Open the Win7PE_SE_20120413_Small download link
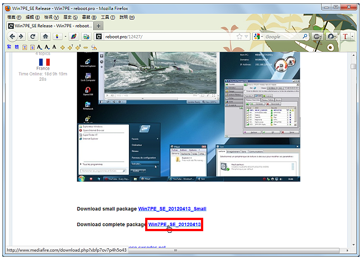 tap(173, 209)
